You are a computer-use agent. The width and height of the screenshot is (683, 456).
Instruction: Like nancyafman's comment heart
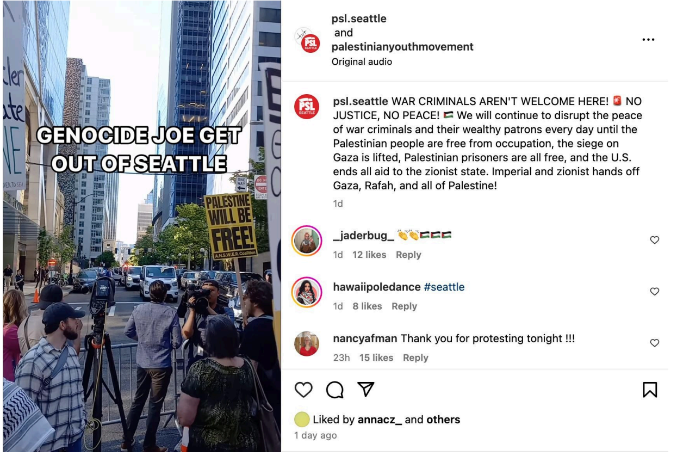coord(655,343)
